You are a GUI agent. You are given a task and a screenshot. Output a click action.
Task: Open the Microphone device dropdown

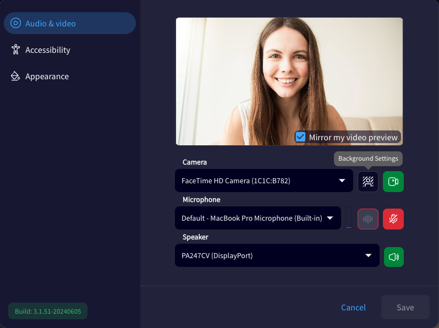click(258, 218)
